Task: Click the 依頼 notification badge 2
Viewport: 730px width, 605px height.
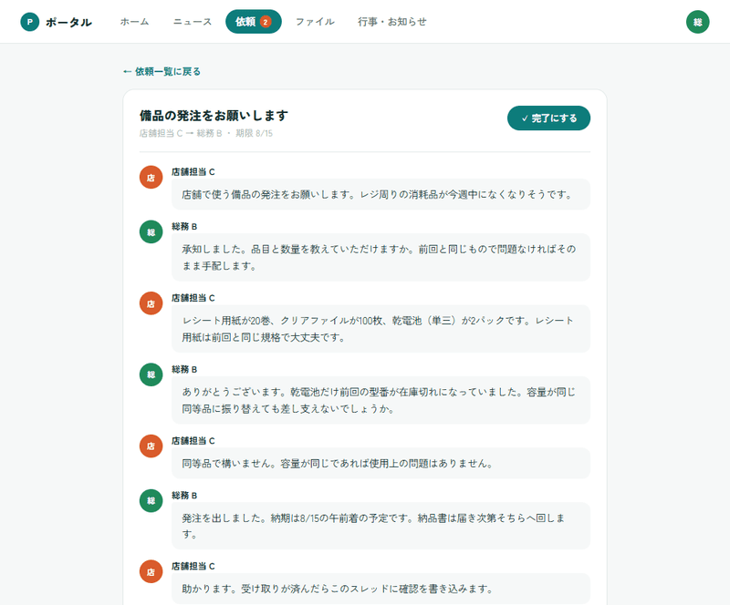Action: (x=266, y=22)
